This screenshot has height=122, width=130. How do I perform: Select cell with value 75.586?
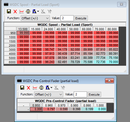click(x=87, y=62)
